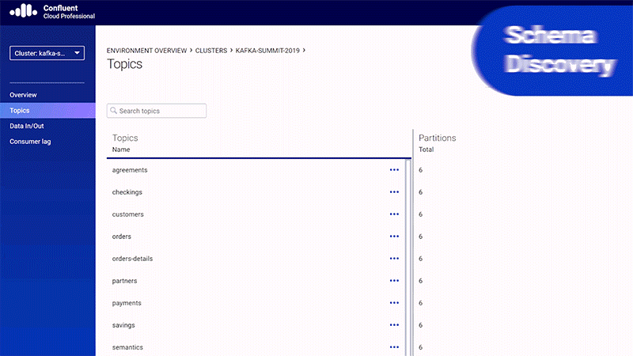Image resolution: width=633 pixels, height=356 pixels.
Task: Open the savings topic ellipsis menu
Action: (394, 325)
